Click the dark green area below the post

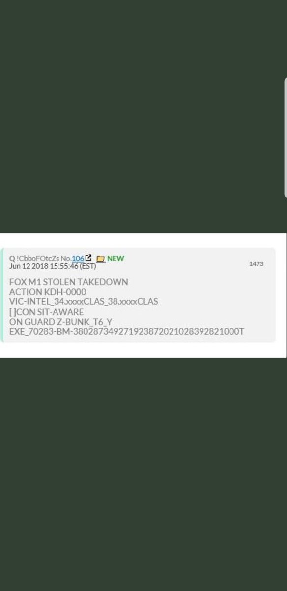(x=143, y=474)
